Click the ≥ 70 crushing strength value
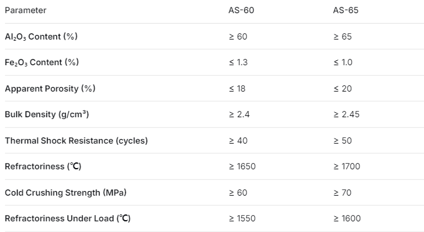The image size is (424, 232). pos(343,192)
